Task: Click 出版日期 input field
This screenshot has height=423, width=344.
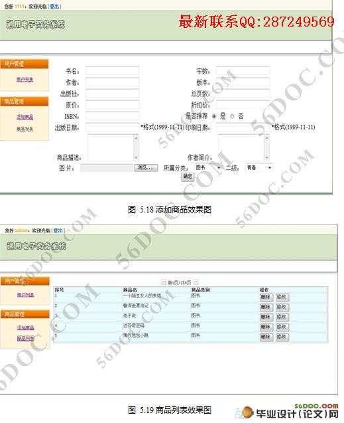Action: [x=112, y=127]
